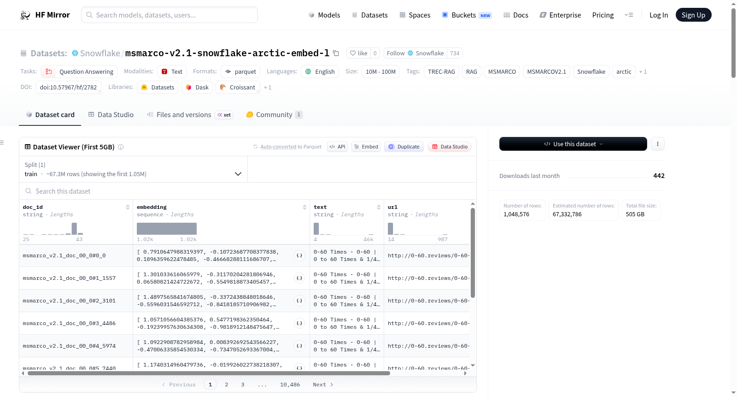
Task: Open the Files and versions tab
Action: tap(190, 115)
